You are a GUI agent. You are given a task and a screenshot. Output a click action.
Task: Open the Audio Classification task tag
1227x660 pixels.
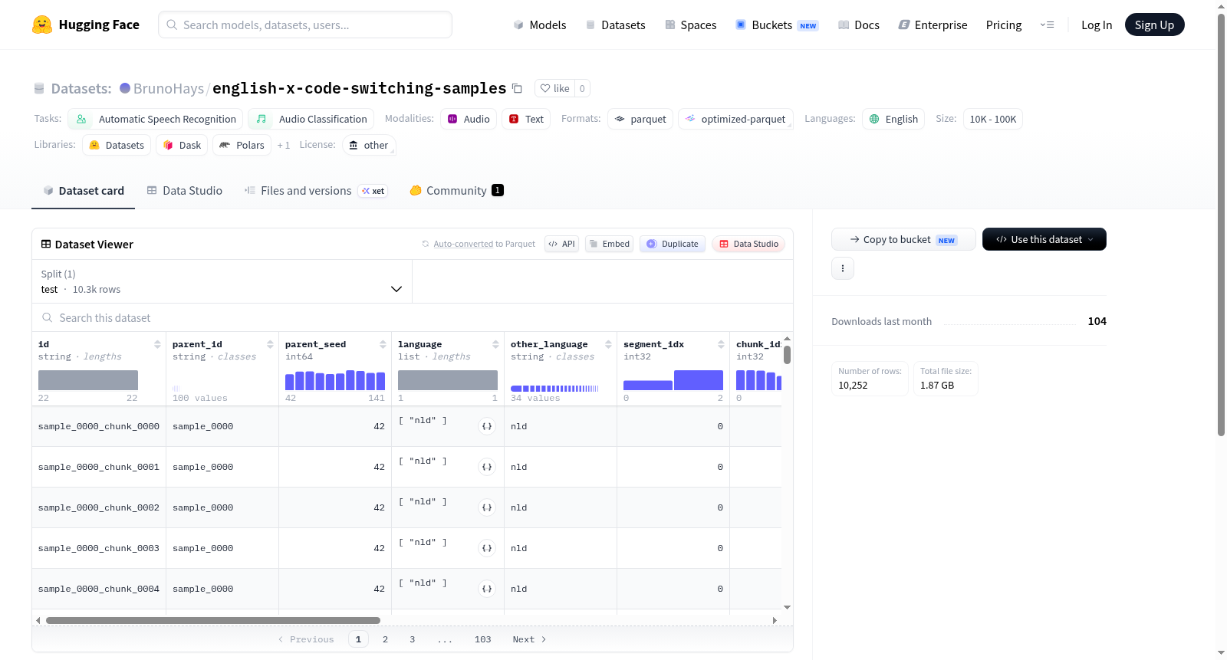[311, 119]
